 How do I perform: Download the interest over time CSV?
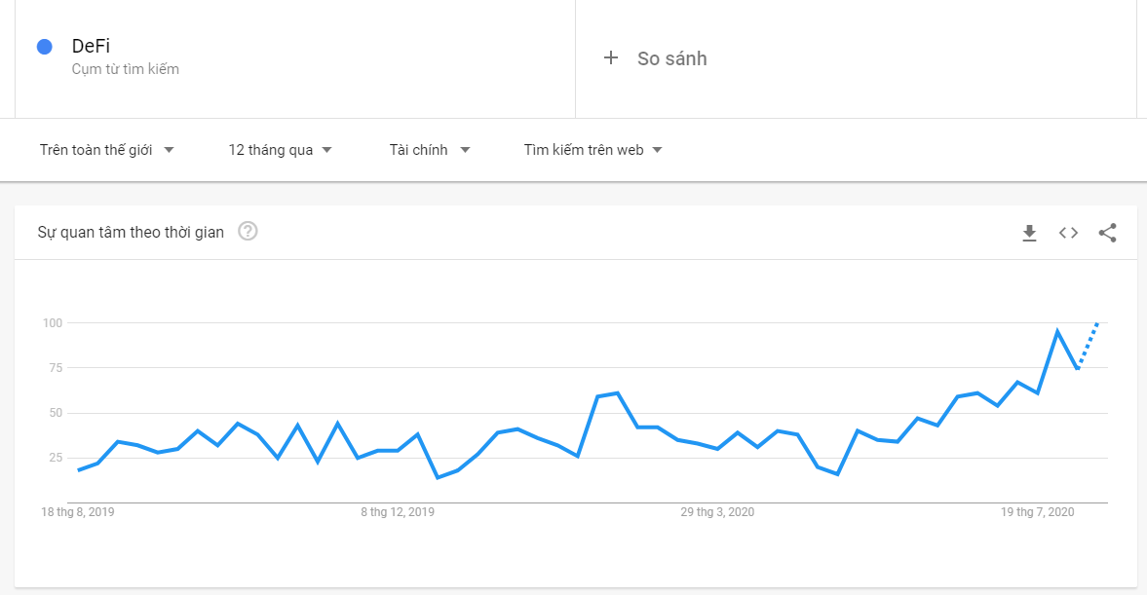click(1029, 233)
